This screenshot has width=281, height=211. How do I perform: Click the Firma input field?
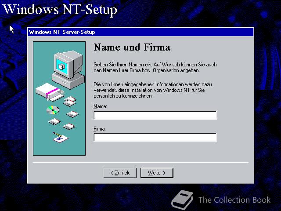155,137
